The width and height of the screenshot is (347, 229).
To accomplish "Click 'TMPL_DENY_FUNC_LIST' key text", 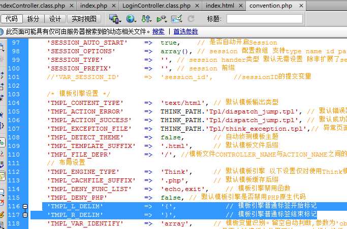I will 89,189.
